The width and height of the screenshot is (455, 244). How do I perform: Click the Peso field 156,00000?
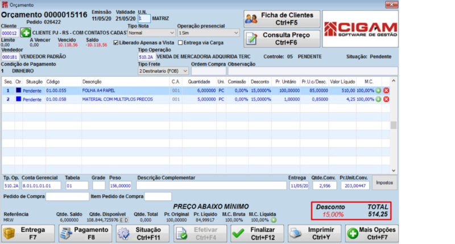121,186
